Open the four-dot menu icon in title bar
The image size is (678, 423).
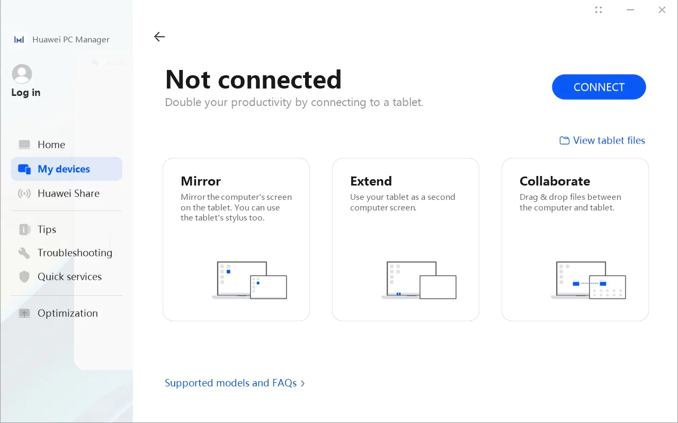click(599, 10)
